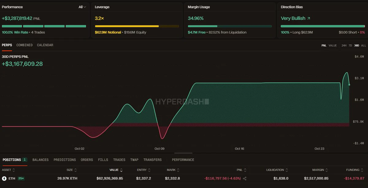Sort positions by the Value column arrows
368x188 pixels.
[x=121, y=170]
